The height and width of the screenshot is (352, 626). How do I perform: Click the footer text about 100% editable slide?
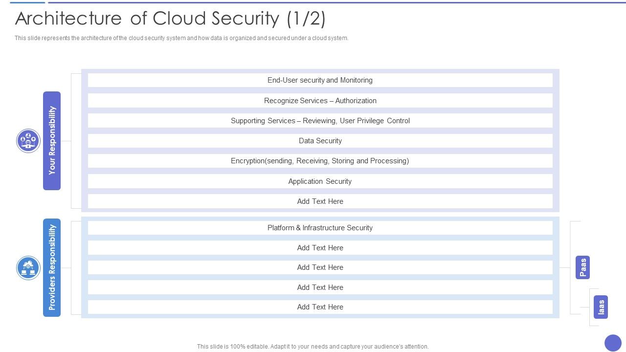313,347
